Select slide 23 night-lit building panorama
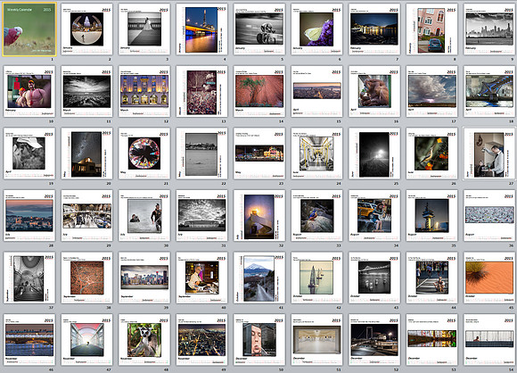Viewport: 517px width, 373px height. tap(259, 153)
